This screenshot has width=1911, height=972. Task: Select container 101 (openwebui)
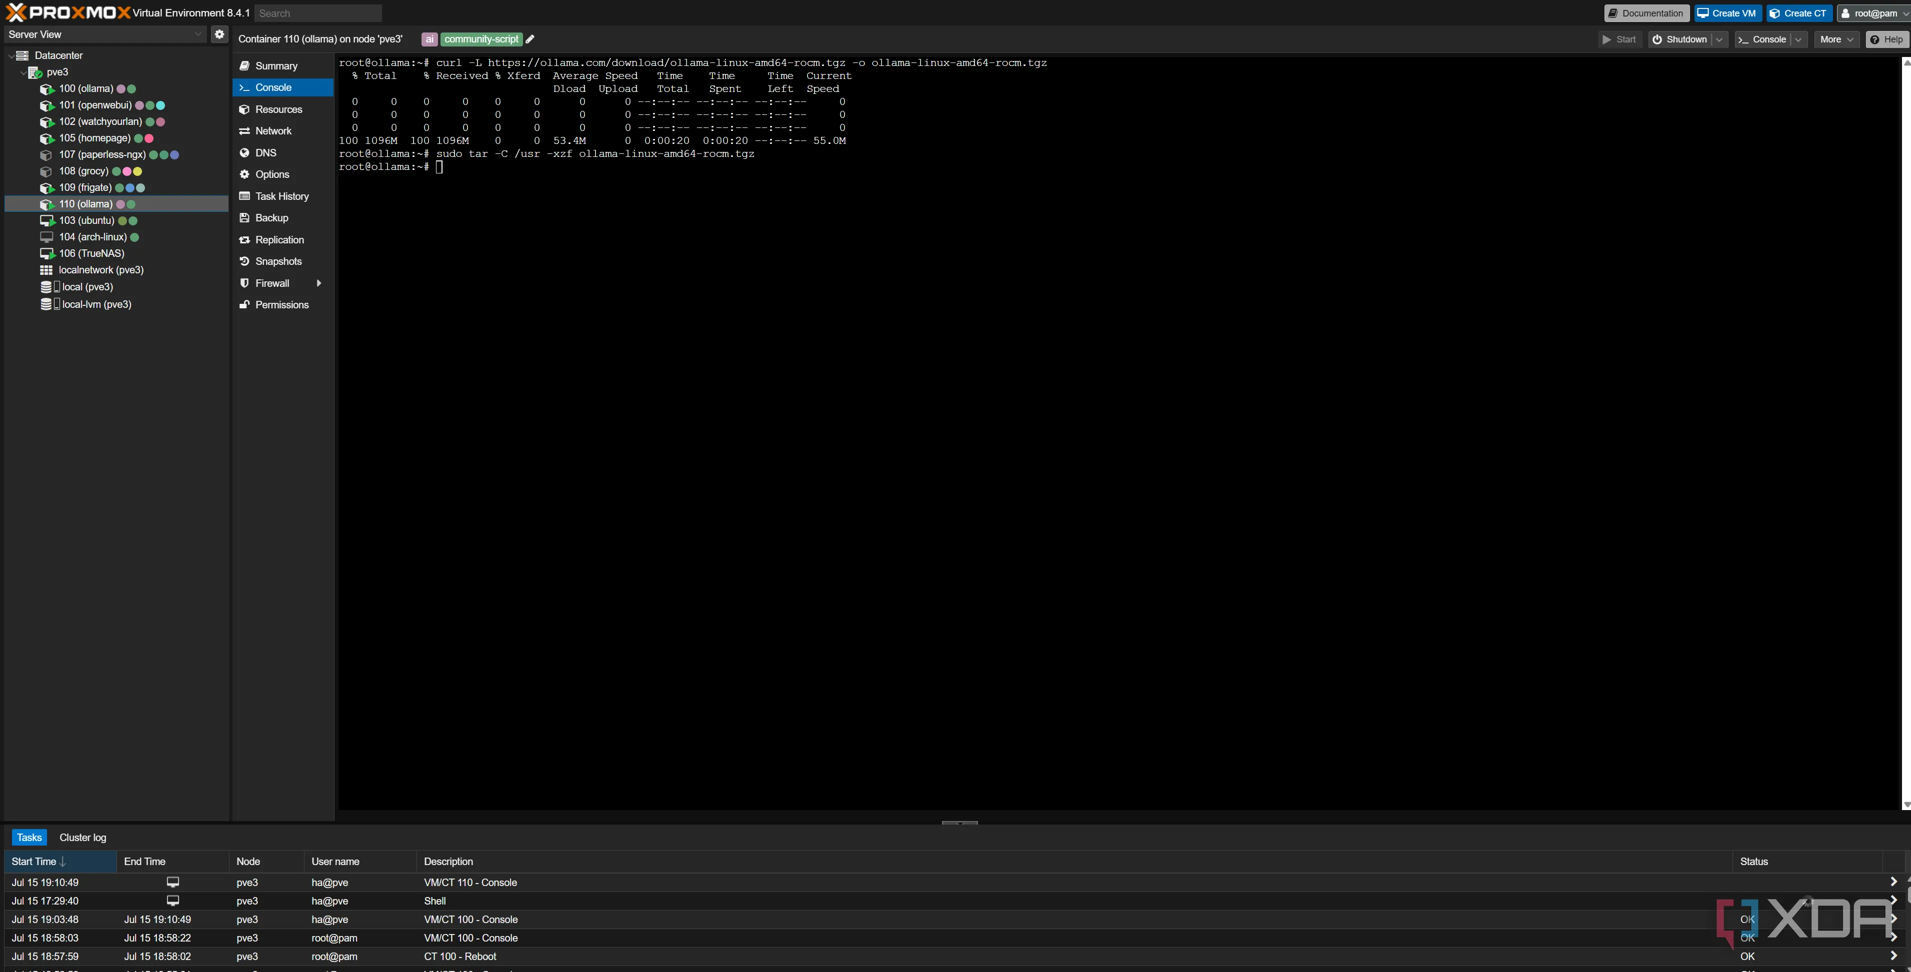coord(95,104)
